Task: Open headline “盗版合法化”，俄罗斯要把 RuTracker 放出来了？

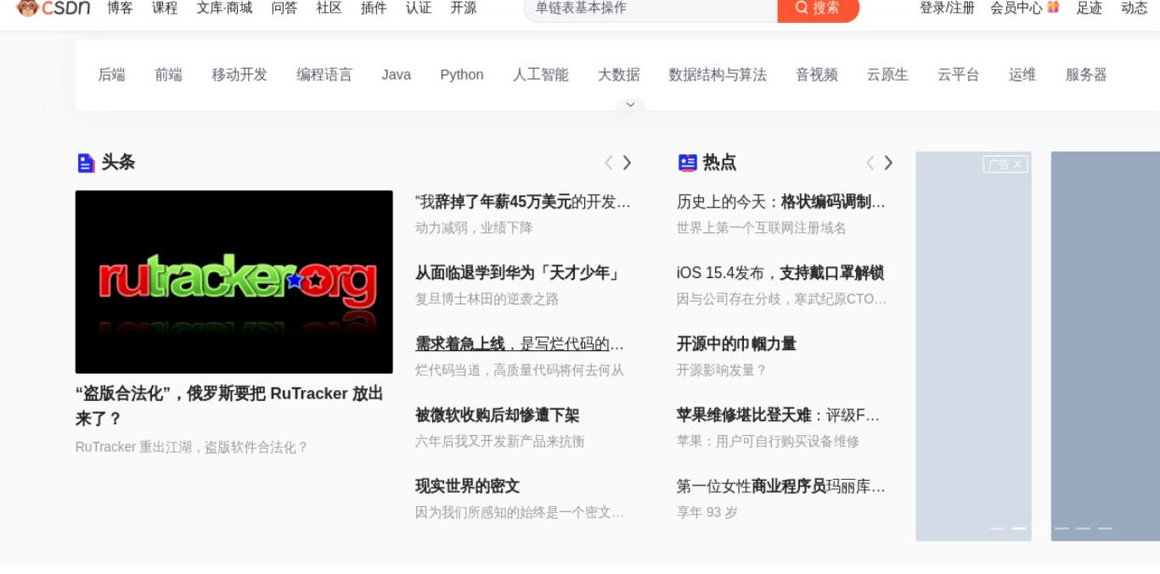Action: pos(229,406)
